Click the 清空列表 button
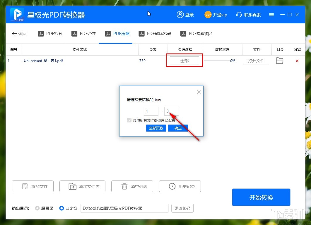This screenshot has width=311, height=225. point(132,186)
